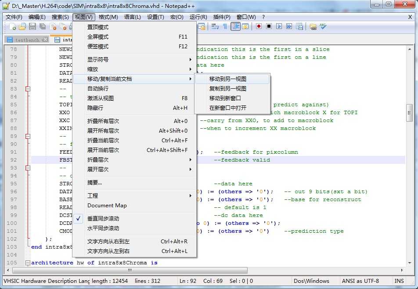Collapse the fold marker at line 89
The height and width of the screenshot is (289, 418).
point(28,136)
